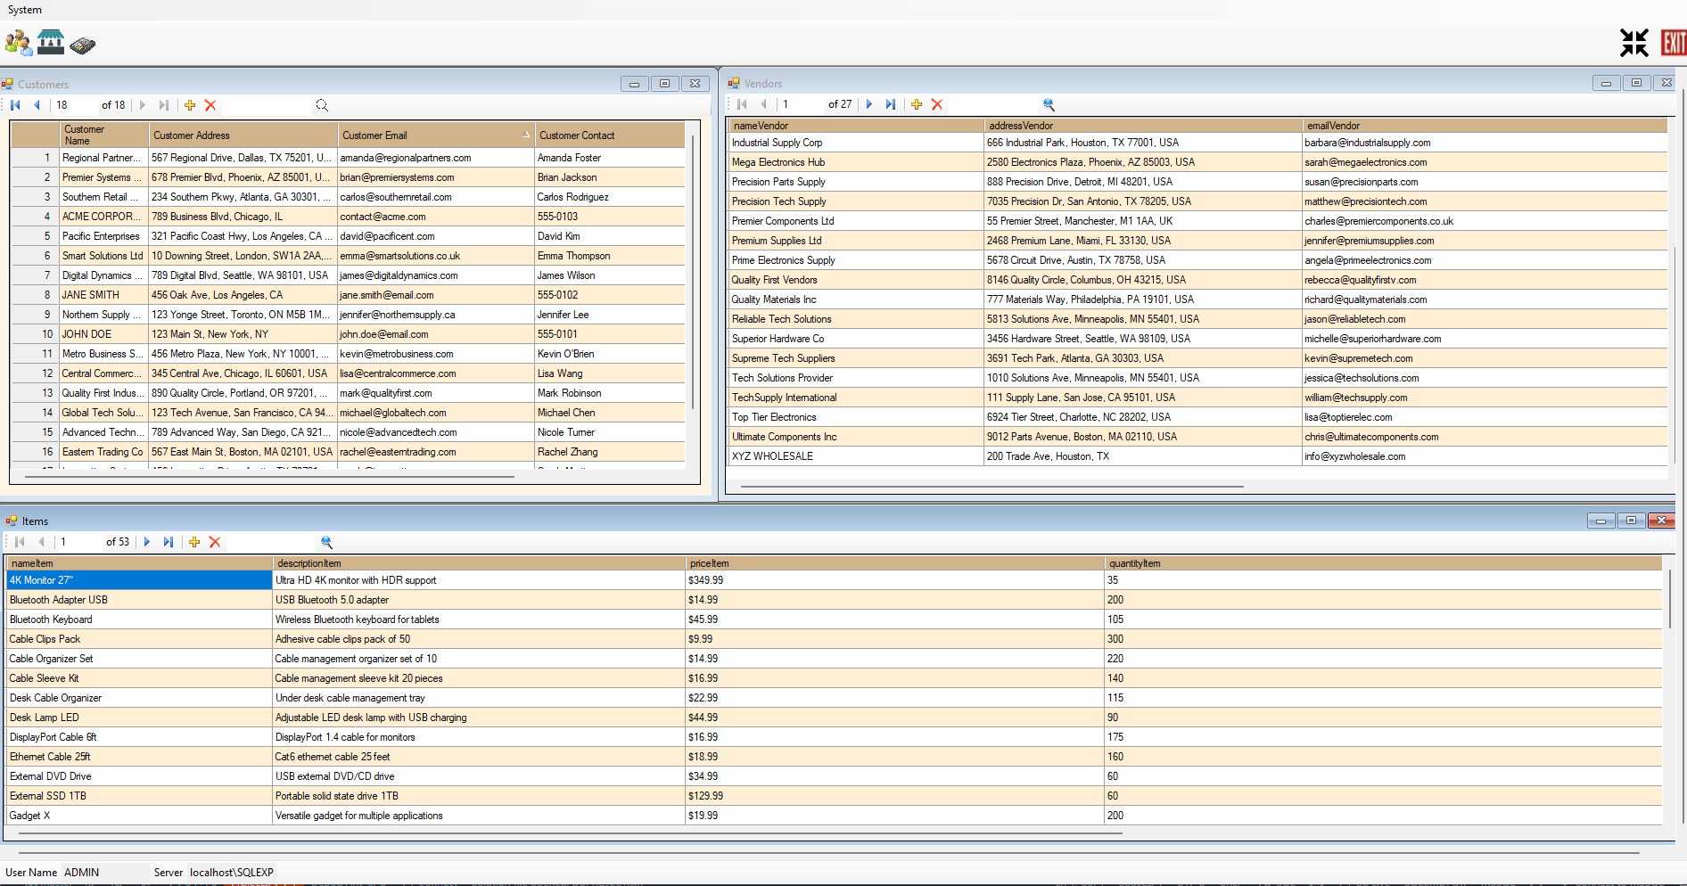
Task: Open the System menu
Action: click(x=24, y=10)
